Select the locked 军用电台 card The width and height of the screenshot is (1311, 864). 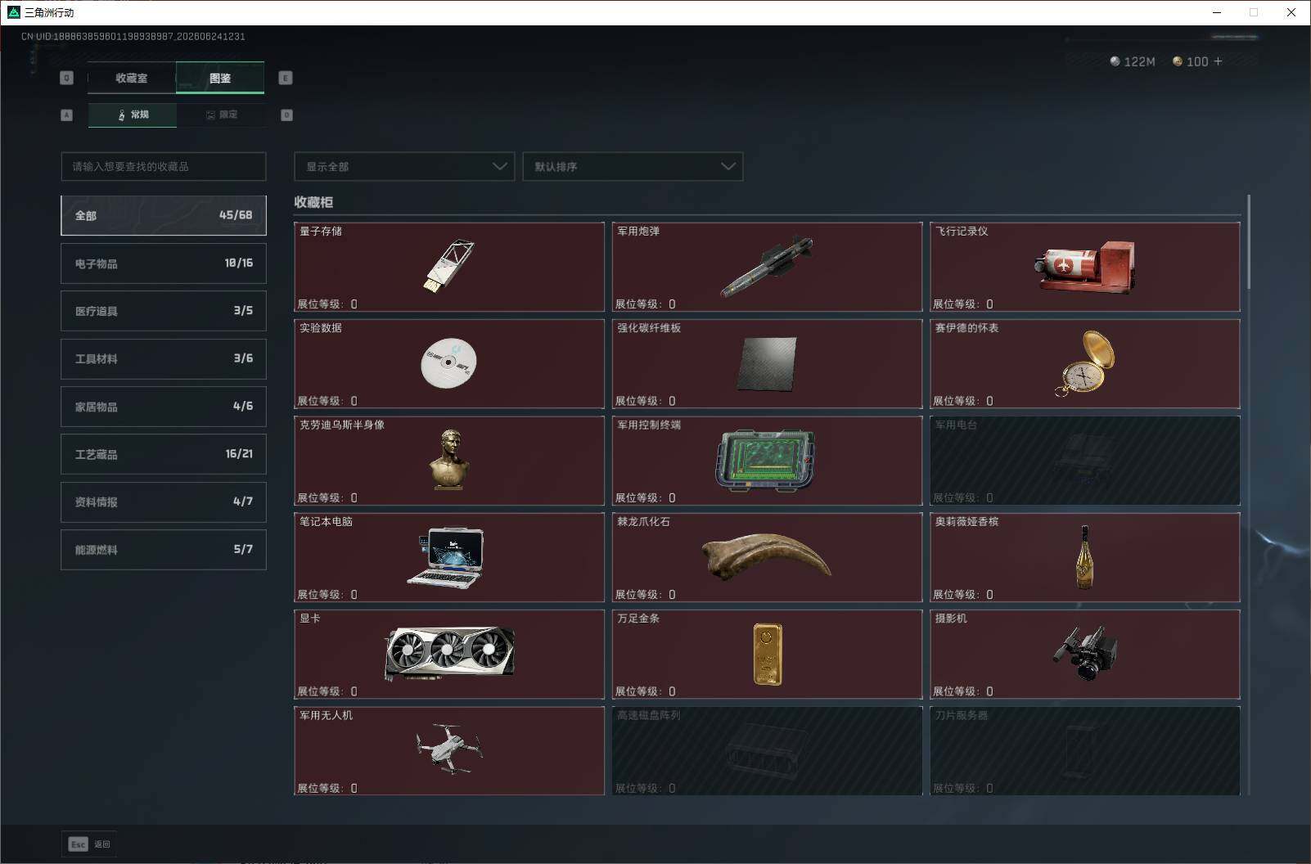coord(1085,461)
